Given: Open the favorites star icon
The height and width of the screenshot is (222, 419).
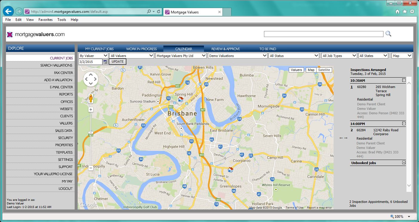Looking at the screenshot, I should coord(405,12).
